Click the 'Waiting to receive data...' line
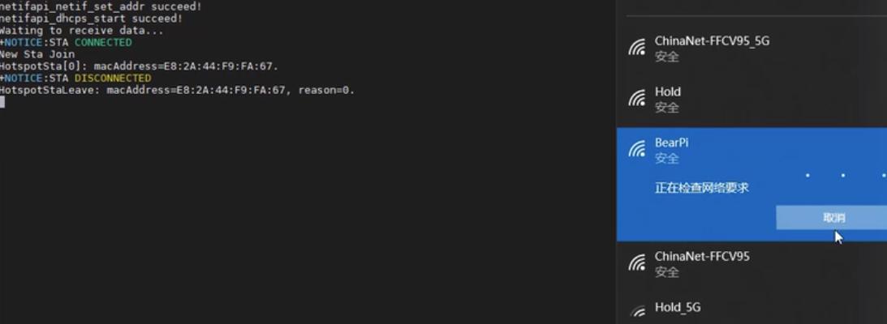The image size is (887, 324). coord(81,31)
